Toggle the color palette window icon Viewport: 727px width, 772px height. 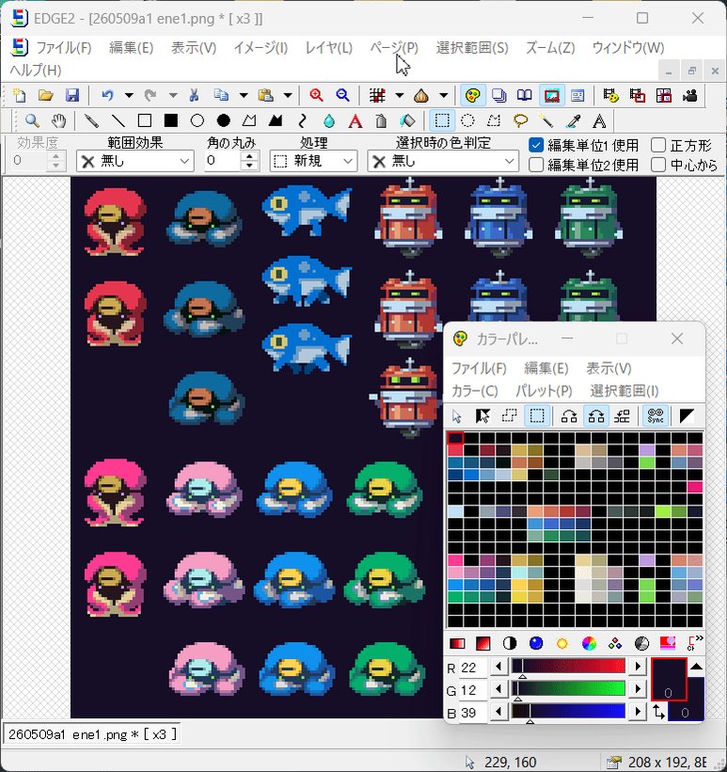click(473, 95)
